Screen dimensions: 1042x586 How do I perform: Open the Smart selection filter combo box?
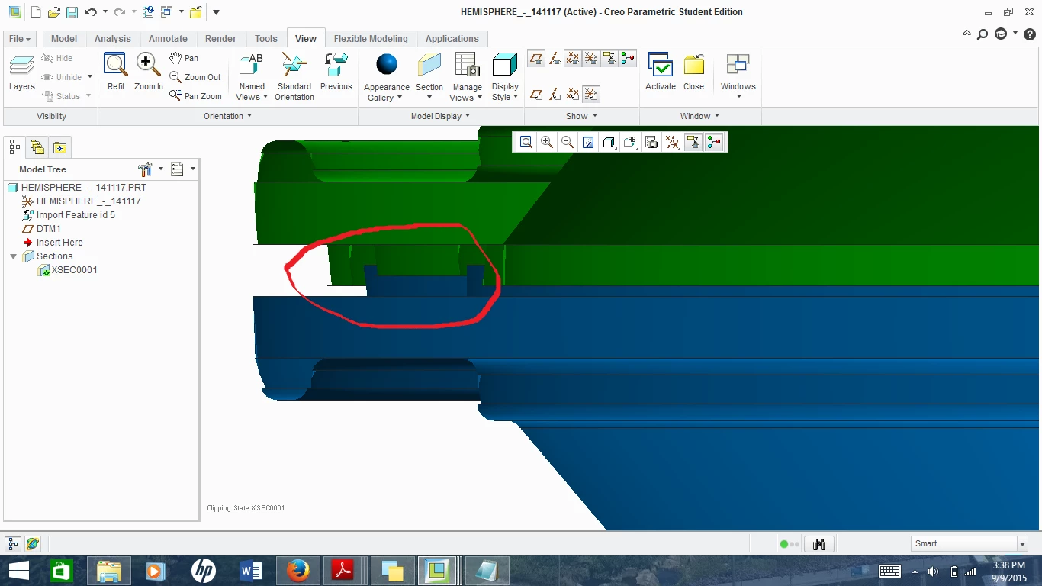[x=970, y=543]
